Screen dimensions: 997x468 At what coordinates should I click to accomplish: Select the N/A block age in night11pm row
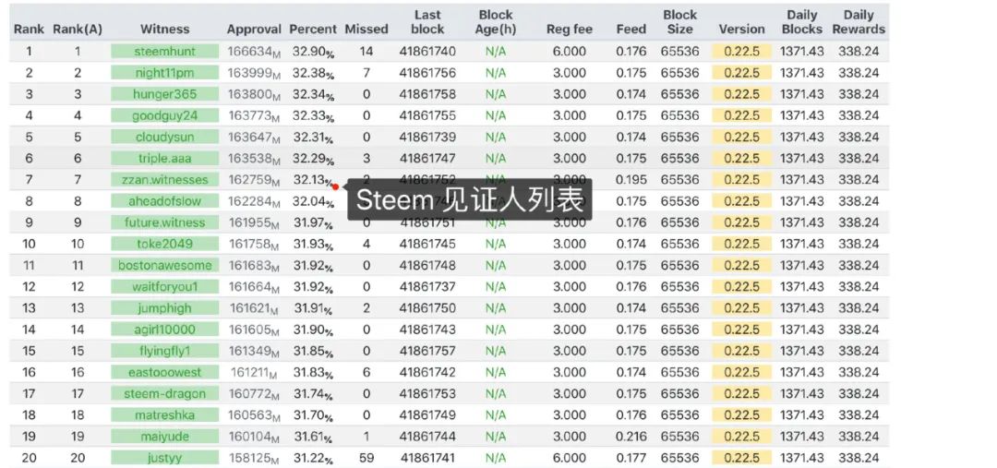(496, 73)
